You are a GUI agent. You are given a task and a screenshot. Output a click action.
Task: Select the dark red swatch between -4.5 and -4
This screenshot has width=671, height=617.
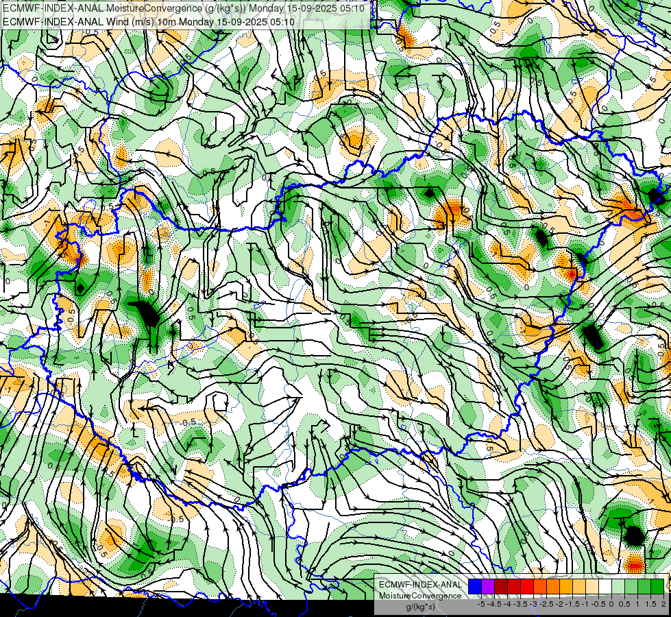501,586
